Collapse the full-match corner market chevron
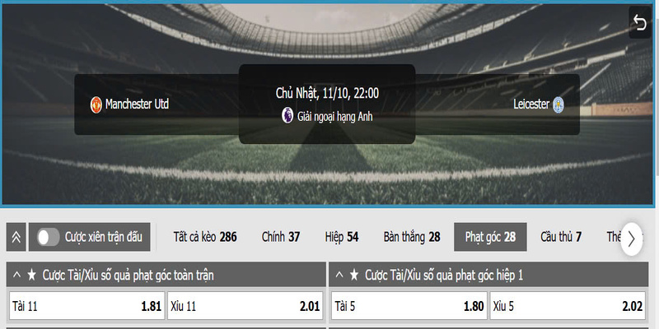 [16, 275]
